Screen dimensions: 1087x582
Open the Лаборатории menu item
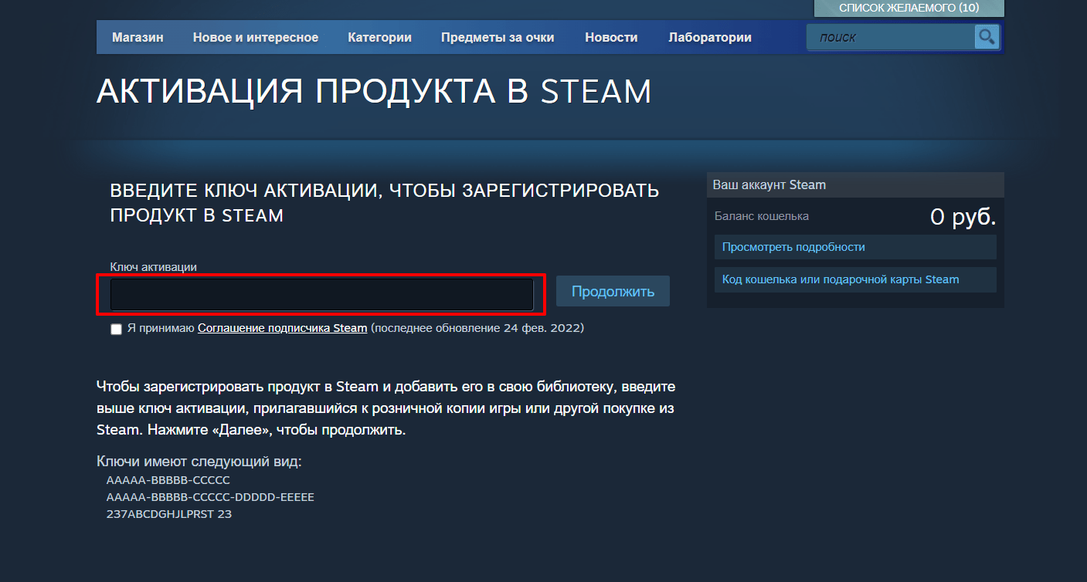click(x=710, y=37)
